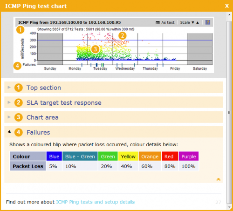Screen dimensions: 233x211
Task: Expand the SLA target test response section
Action: tap(114, 102)
